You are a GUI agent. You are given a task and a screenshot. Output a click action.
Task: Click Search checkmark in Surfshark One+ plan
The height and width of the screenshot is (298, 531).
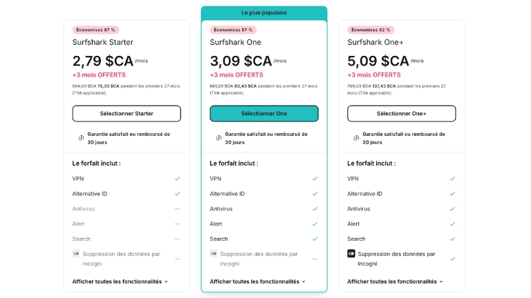pos(452,239)
